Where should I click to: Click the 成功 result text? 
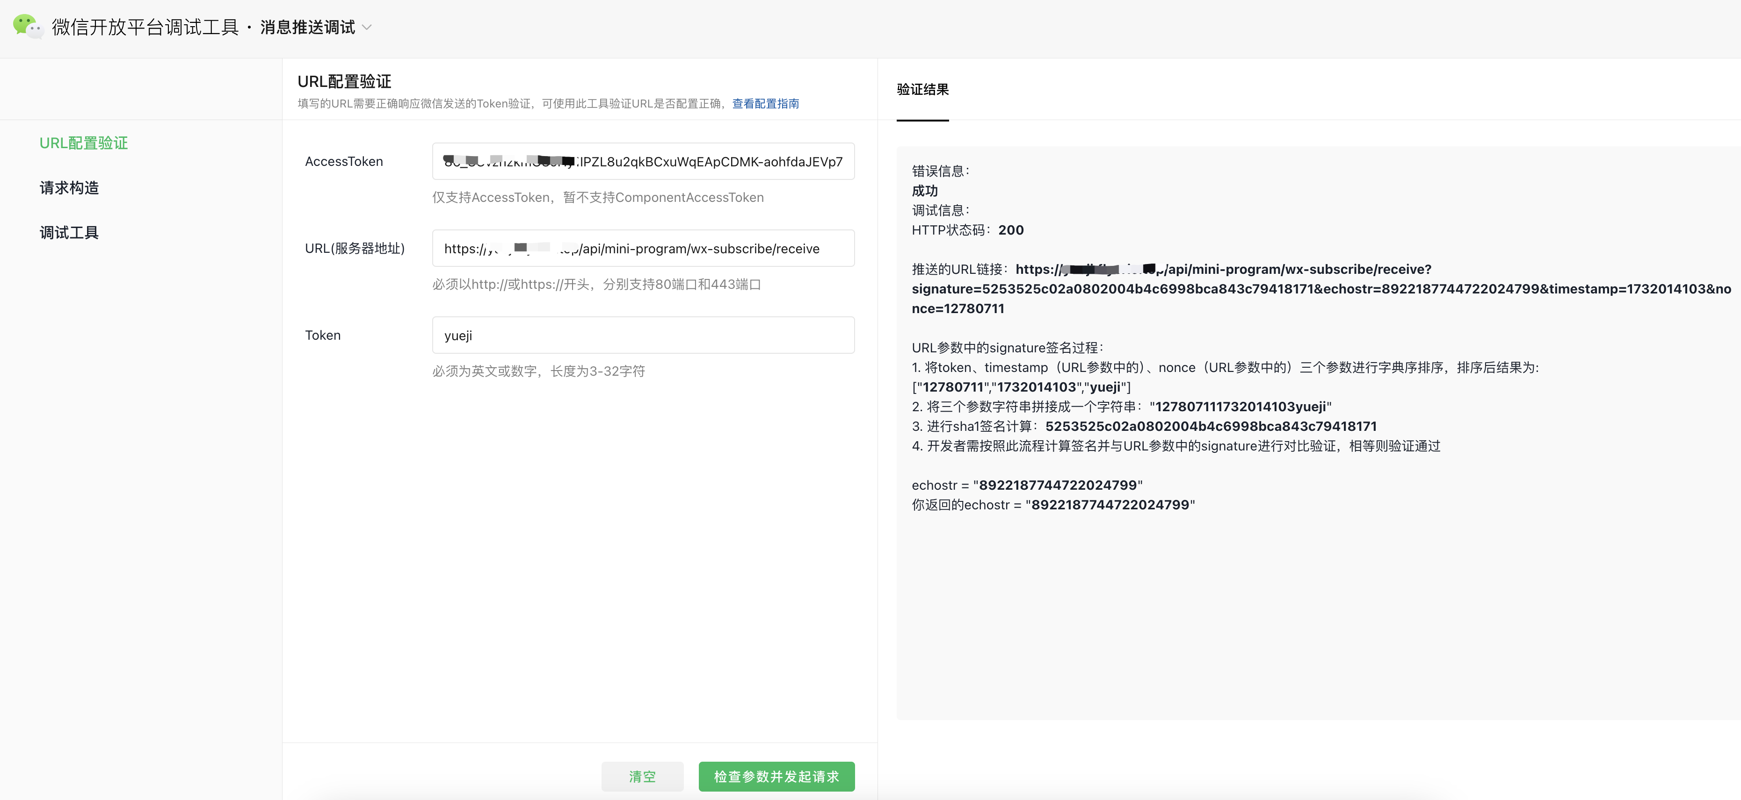[x=925, y=191]
